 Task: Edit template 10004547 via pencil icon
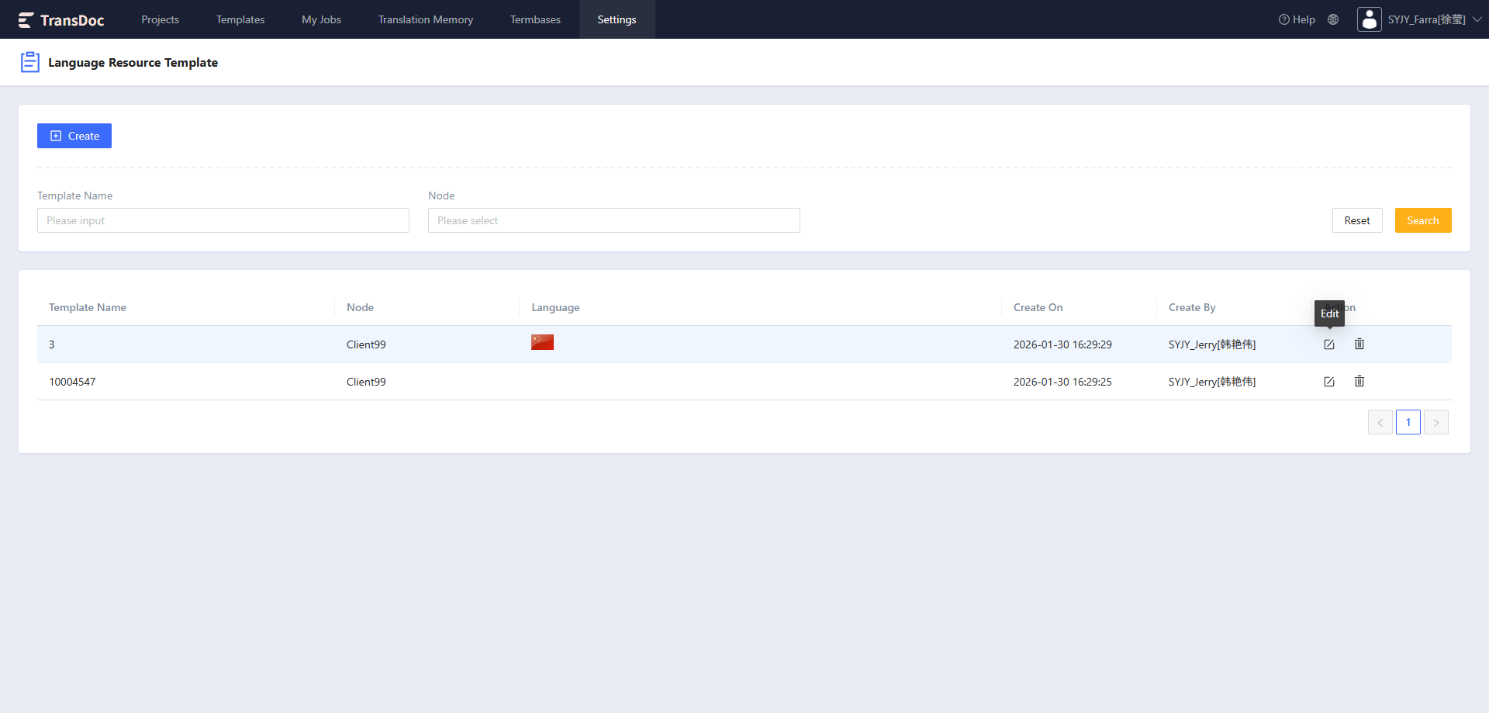(1329, 382)
